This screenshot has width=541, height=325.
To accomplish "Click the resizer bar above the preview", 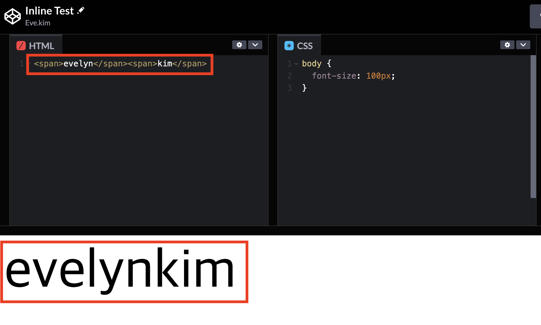I will tap(270, 231).
